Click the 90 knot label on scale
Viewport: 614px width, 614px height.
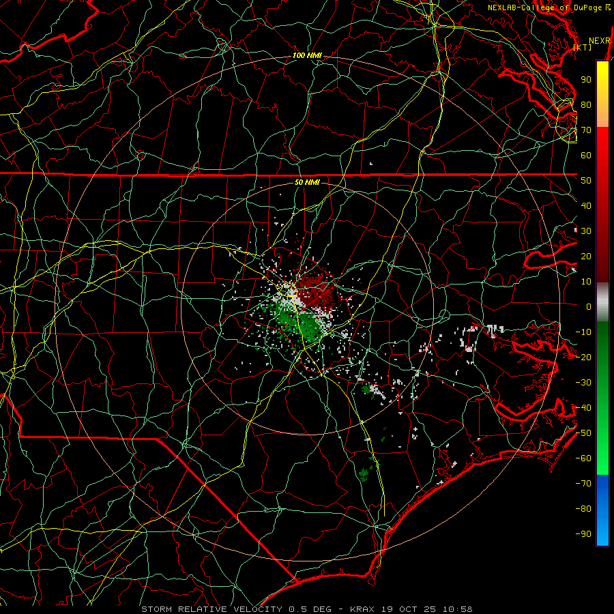pyautogui.click(x=586, y=80)
